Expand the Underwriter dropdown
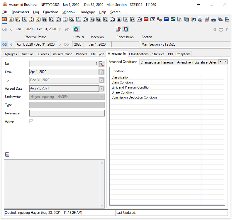The height and width of the screenshot is (220, 232). [x=102, y=97]
